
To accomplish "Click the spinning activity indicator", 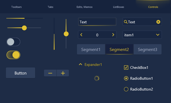I will [97, 78].
